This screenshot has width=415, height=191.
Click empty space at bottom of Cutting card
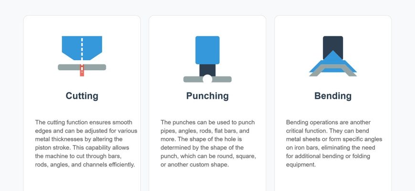tap(82, 180)
